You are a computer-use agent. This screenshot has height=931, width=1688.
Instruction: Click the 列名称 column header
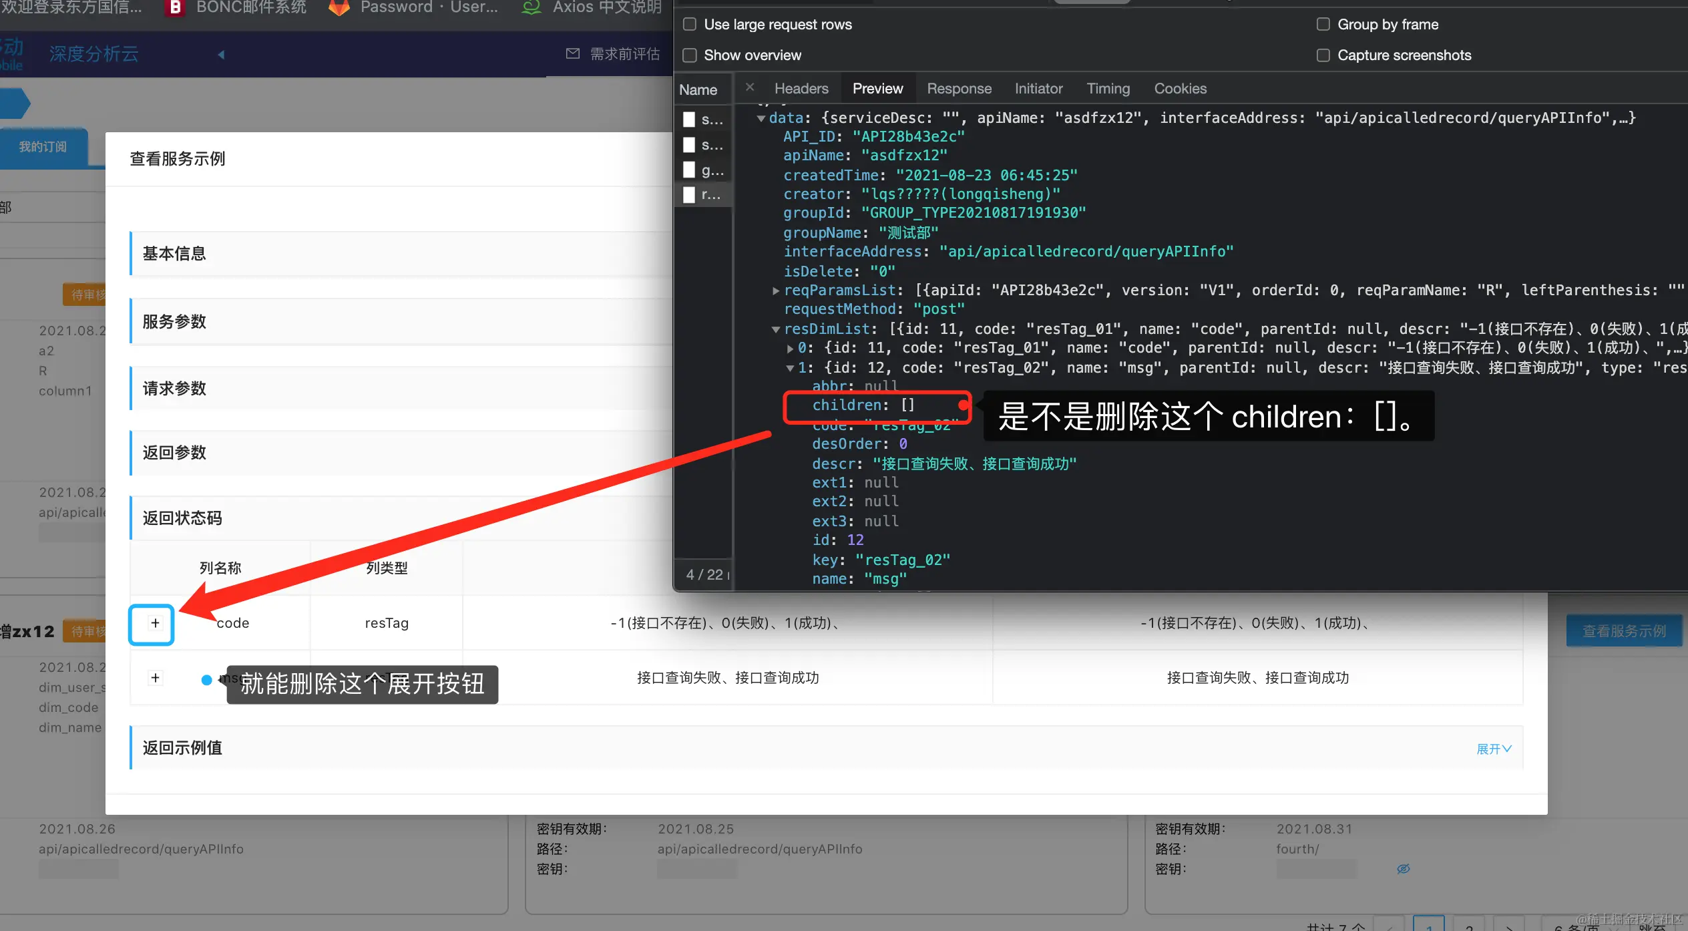tap(220, 568)
